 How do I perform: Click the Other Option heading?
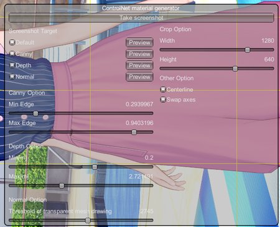177,78
